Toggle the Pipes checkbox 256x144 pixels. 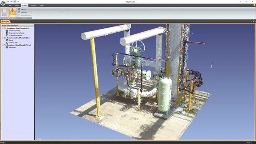pyautogui.click(x=7, y=40)
